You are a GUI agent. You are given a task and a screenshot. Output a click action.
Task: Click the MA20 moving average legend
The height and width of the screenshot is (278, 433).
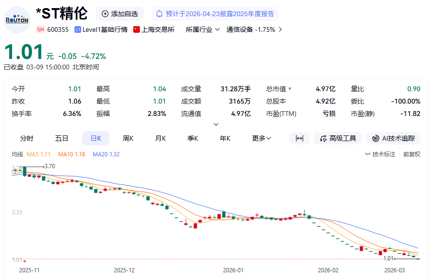[106, 154]
